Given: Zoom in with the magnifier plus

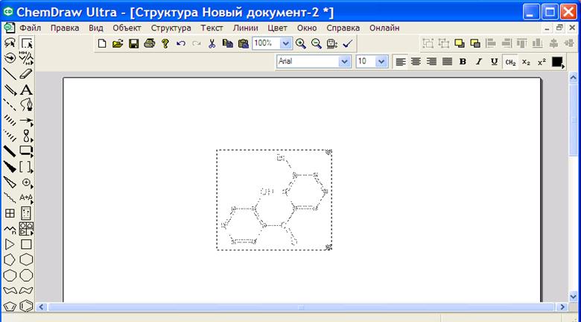Looking at the screenshot, I should click(300, 43).
